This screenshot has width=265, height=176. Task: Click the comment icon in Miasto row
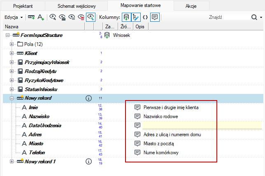pos(137,143)
